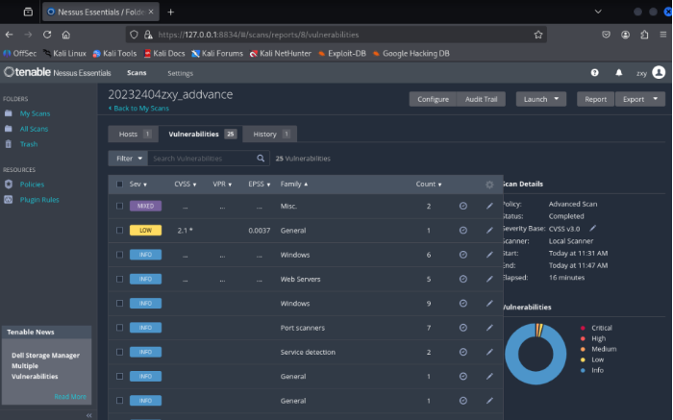Viewport: 673px width, 420px height.
Task: Click the Critical legend color dot
Action: (x=583, y=328)
